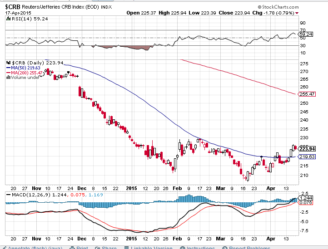The height and width of the screenshot is (249, 328).
Task: Click the Annotate pencil icon below chart
Action: coord(4,248)
